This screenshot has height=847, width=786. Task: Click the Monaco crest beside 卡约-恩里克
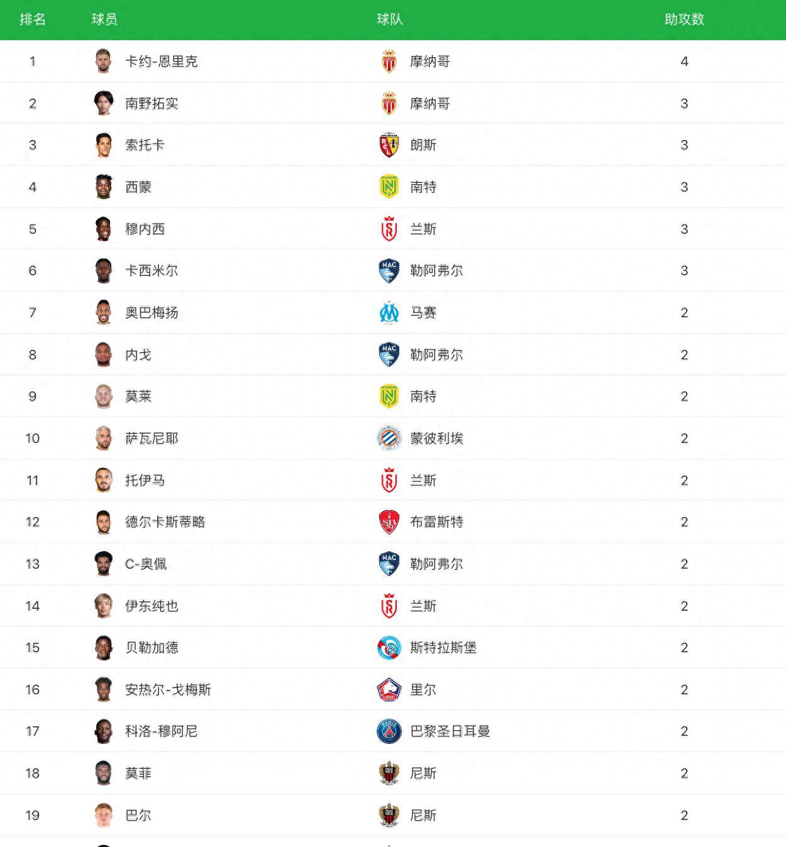click(x=389, y=61)
